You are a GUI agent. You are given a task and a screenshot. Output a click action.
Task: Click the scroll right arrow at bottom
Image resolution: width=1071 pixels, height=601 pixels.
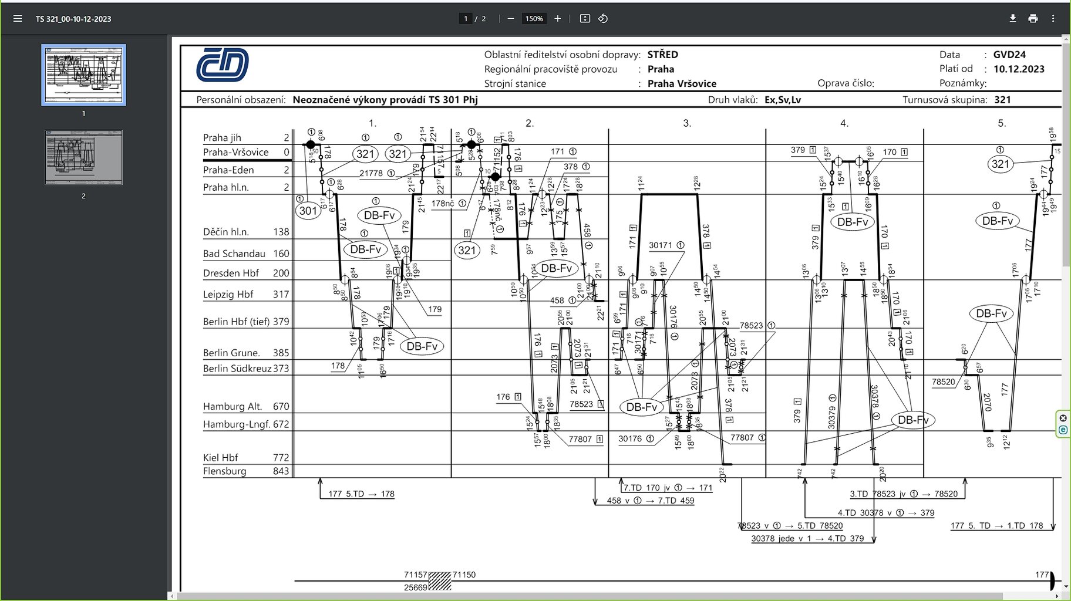click(x=1058, y=596)
